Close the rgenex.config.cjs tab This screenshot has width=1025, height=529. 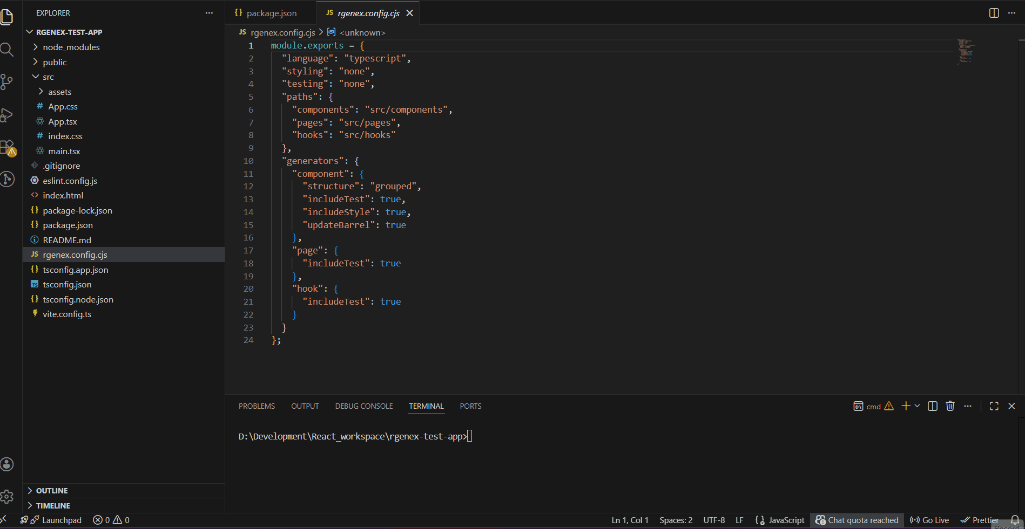pyautogui.click(x=410, y=13)
